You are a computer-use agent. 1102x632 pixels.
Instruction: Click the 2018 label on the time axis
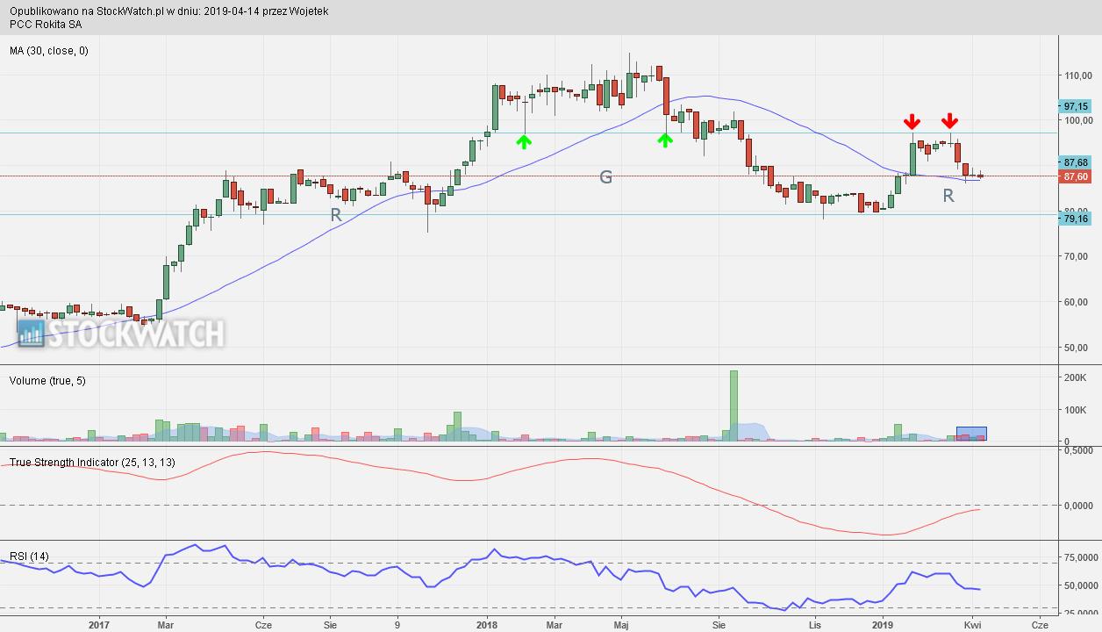[487, 625]
